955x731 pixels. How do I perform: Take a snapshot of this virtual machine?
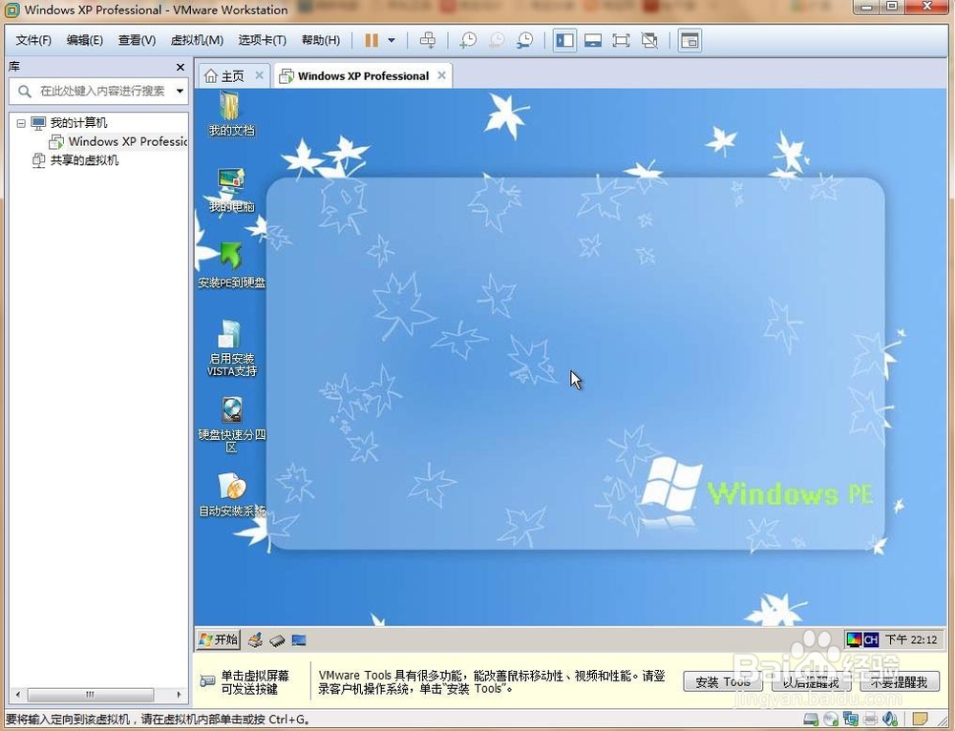tap(468, 40)
